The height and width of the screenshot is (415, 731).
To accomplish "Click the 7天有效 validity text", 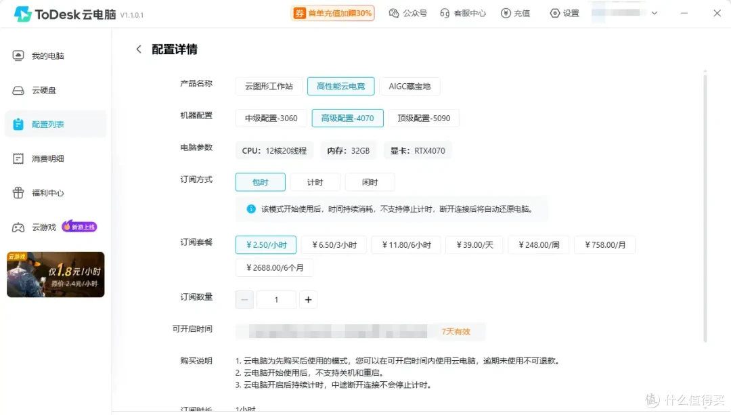I will click(456, 332).
